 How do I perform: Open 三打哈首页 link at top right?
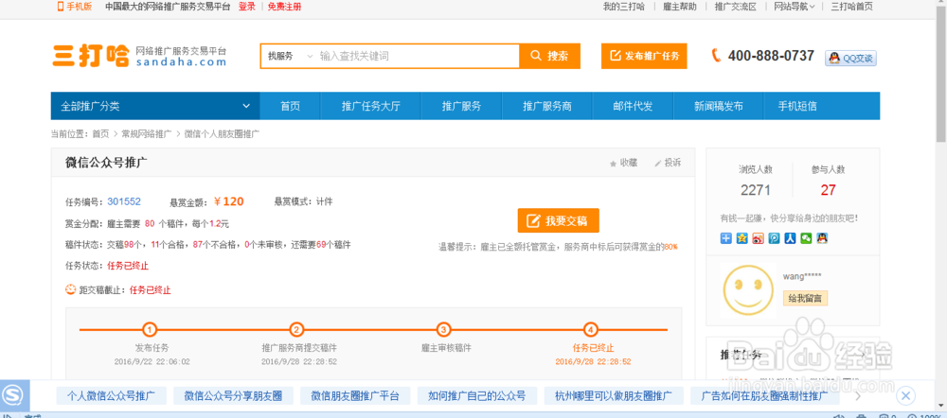[851, 7]
